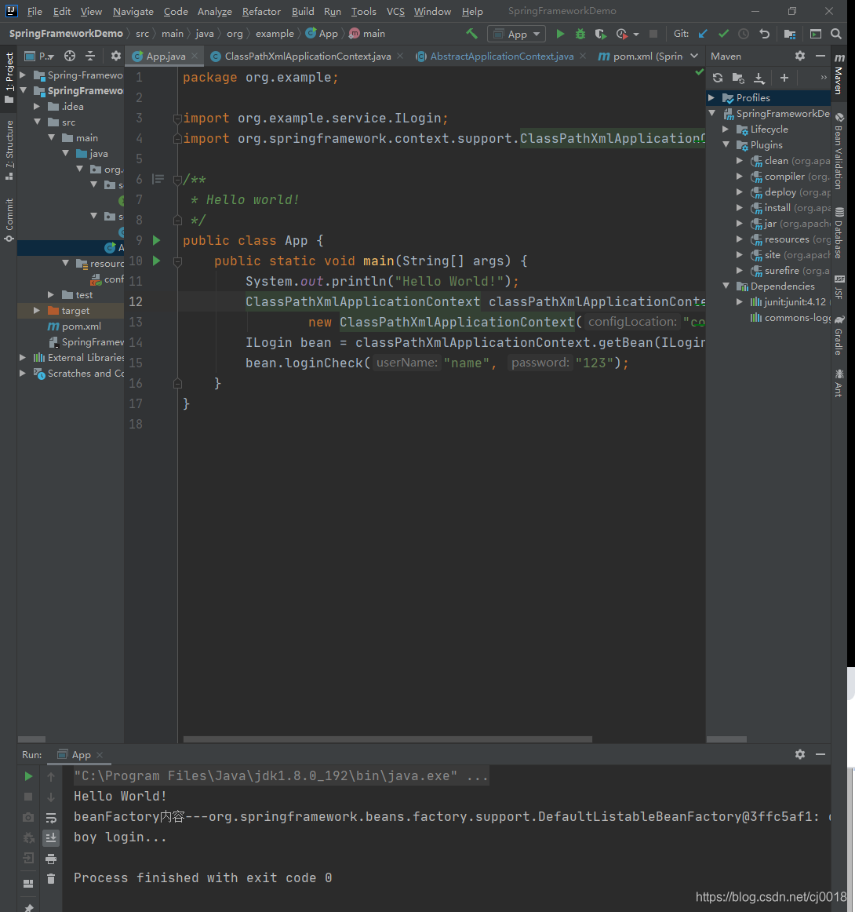Expand Maven Profiles node

click(x=711, y=97)
